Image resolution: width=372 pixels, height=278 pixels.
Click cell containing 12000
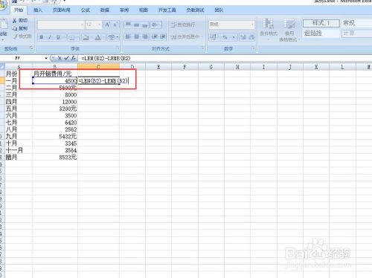55,102
